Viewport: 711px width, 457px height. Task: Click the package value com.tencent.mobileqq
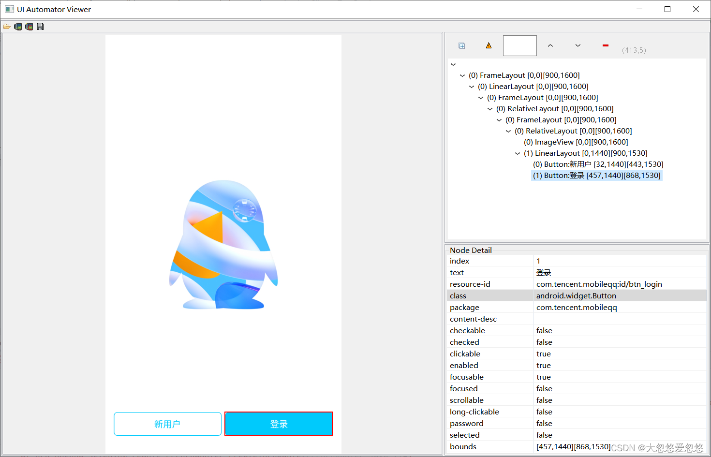577,308
